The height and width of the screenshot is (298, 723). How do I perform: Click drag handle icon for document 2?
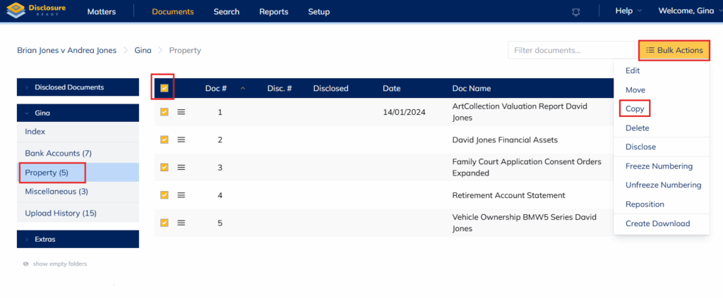(x=181, y=140)
